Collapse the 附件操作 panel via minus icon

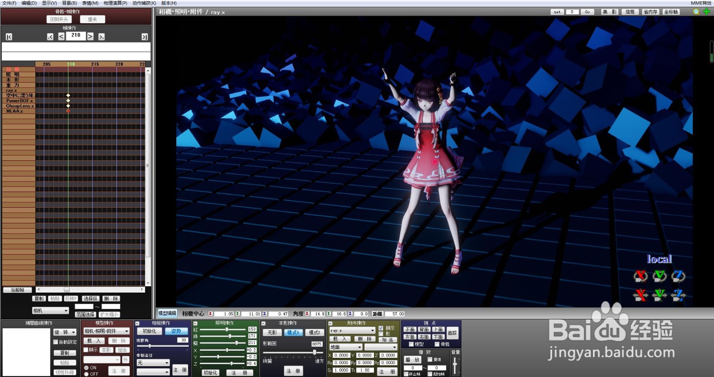click(330, 323)
